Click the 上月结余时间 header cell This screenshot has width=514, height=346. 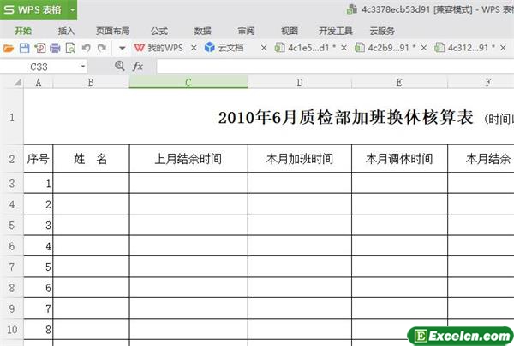tap(188, 159)
